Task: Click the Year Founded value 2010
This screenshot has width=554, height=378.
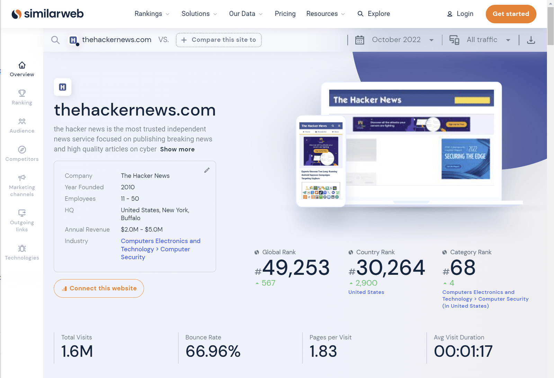Action: click(128, 187)
